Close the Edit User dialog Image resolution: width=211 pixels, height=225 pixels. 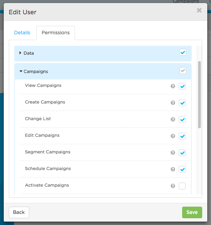[x=199, y=10]
